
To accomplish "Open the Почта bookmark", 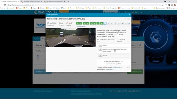I will [x=26, y=8].
